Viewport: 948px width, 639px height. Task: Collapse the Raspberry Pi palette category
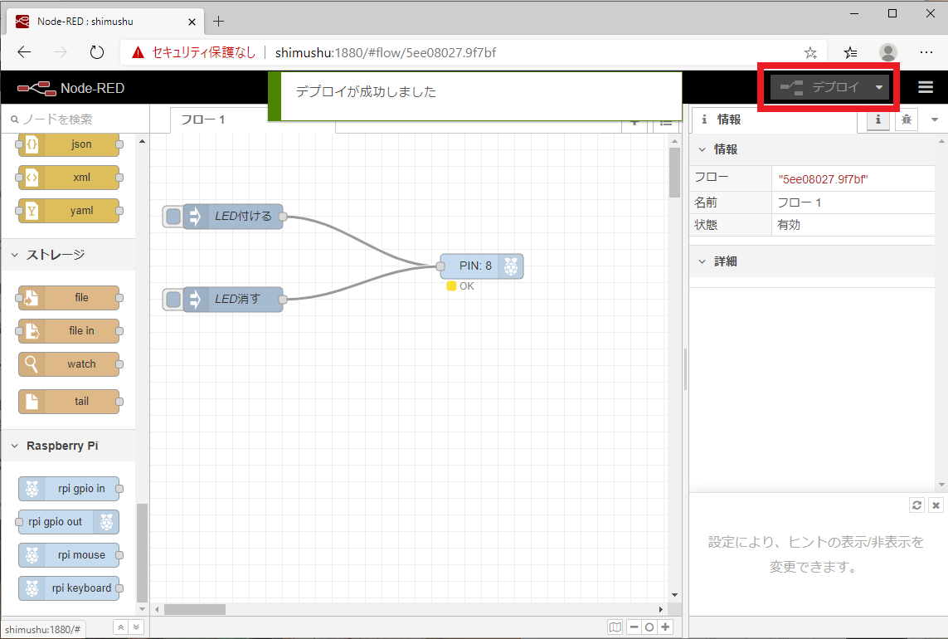pyautogui.click(x=68, y=446)
